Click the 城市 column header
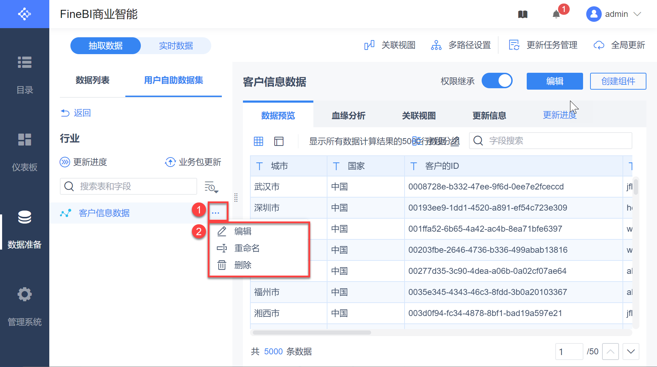Viewport: 657px width, 367px height. tap(289, 166)
